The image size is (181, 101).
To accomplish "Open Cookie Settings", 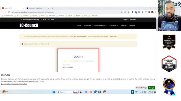I will click(x=141, y=88).
